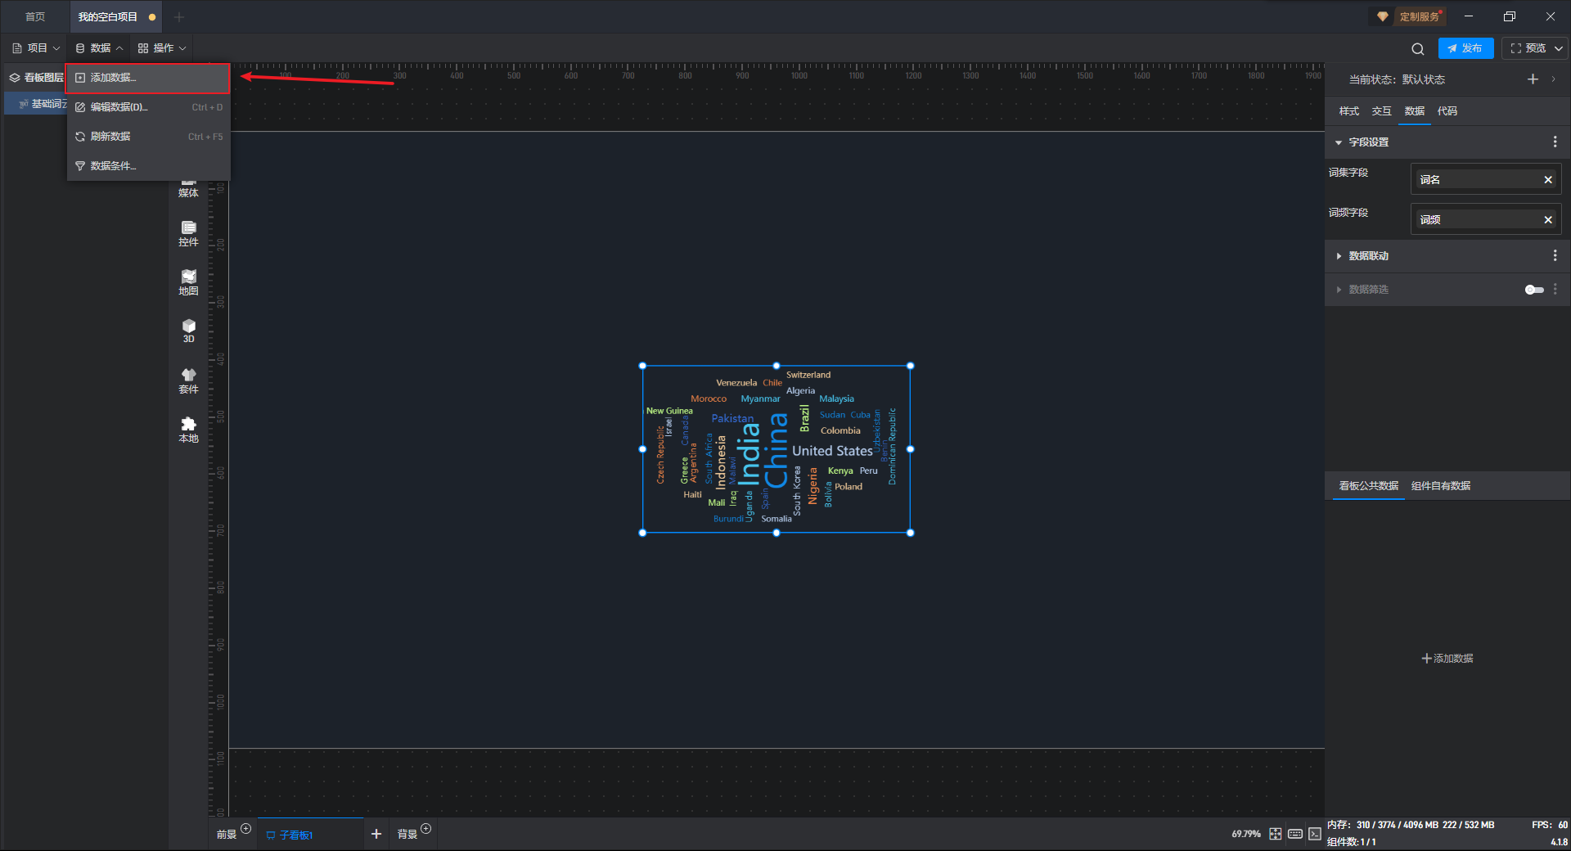Open the 本地 local components category
Screen dimensions: 1571x851
click(x=188, y=429)
